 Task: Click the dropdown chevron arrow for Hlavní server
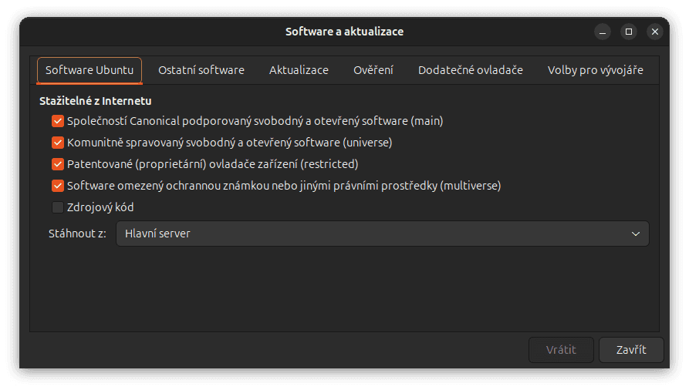636,234
